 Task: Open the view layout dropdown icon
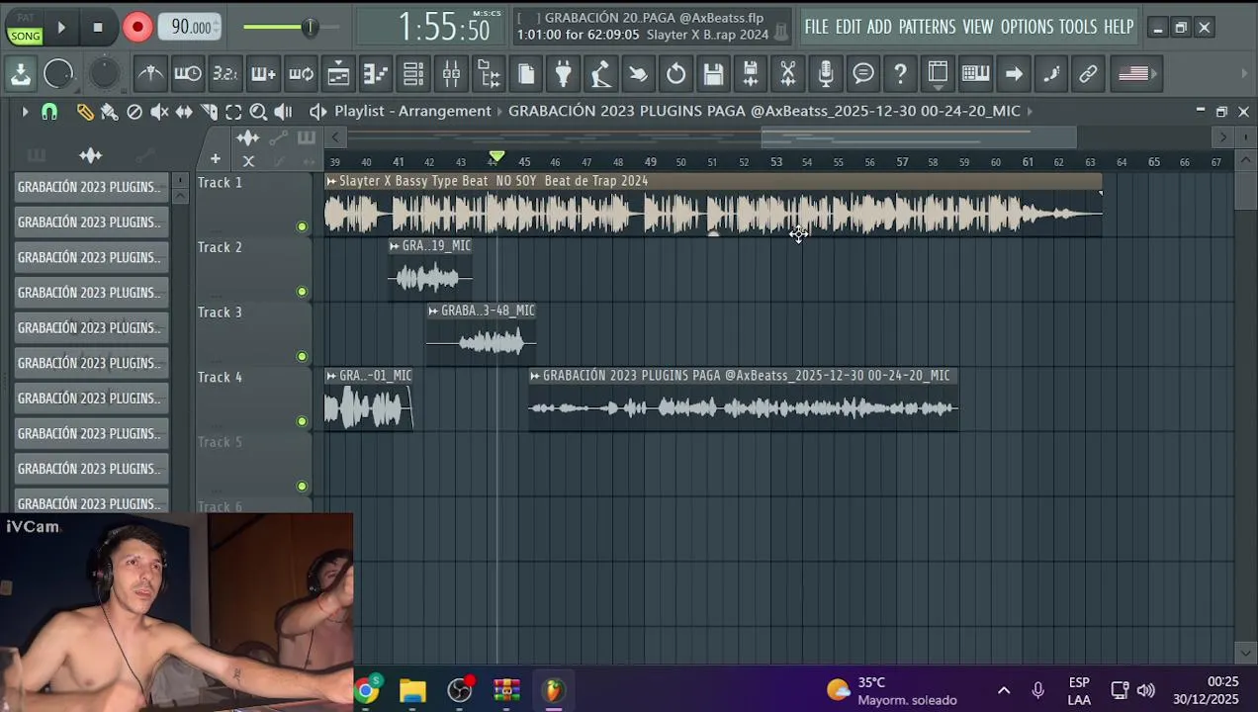pos(938,73)
